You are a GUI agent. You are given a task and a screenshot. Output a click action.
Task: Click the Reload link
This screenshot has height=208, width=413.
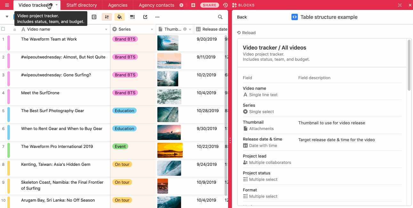click(x=246, y=33)
